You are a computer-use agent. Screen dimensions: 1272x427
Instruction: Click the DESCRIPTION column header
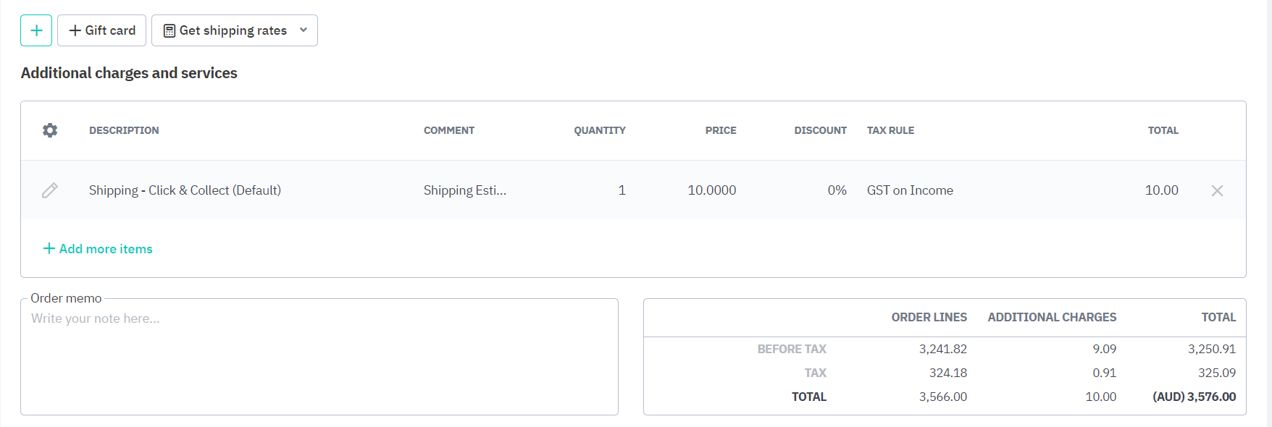click(124, 130)
